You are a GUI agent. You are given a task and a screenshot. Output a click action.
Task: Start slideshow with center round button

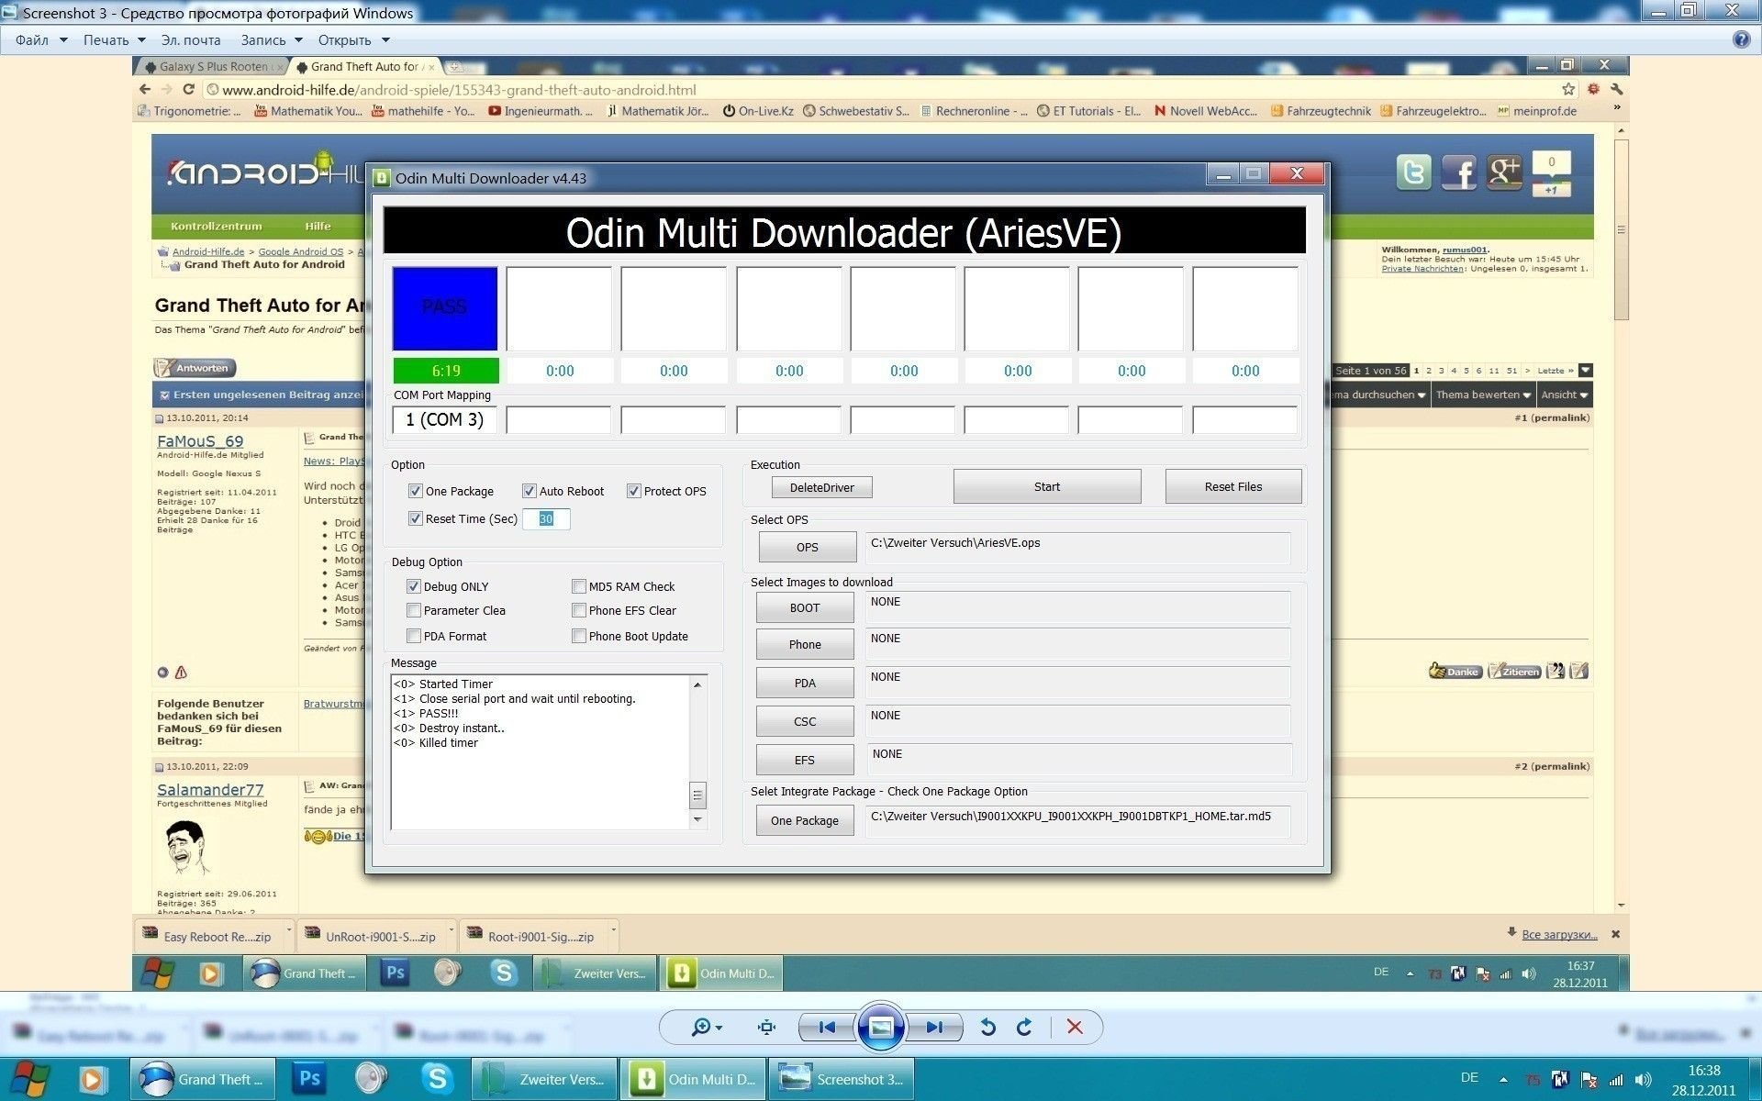pyautogui.click(x=880, y=1028)
